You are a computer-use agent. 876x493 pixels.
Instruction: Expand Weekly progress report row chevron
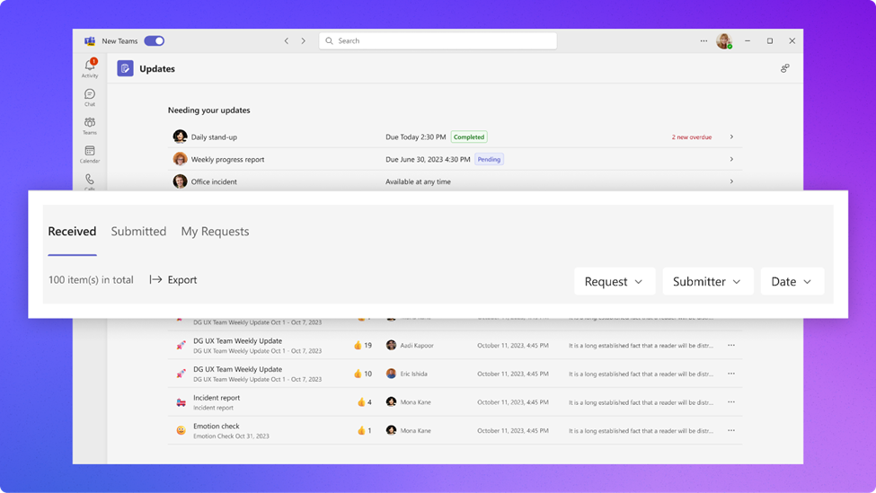pos(731,159)
